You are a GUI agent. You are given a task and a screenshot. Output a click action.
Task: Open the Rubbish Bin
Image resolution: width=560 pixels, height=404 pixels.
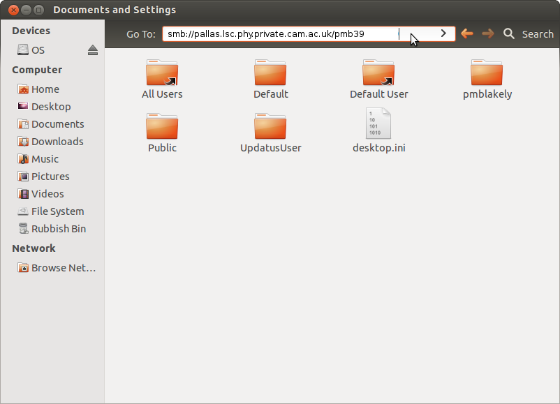point(58,229)
